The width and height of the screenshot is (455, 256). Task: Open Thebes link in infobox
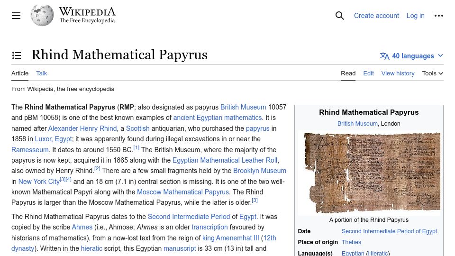pos(351,242)
